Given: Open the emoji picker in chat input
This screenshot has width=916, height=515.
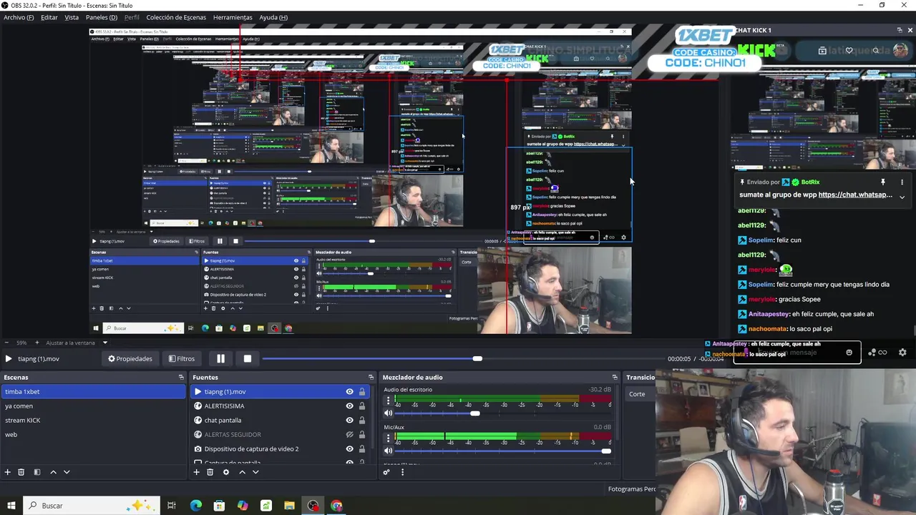Looking at the screenshot, I should tap(849, 353).
